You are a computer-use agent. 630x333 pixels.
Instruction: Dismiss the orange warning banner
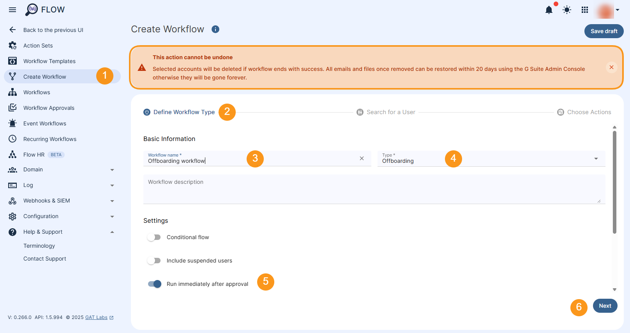pyautogui.click(x=611, y=67)
